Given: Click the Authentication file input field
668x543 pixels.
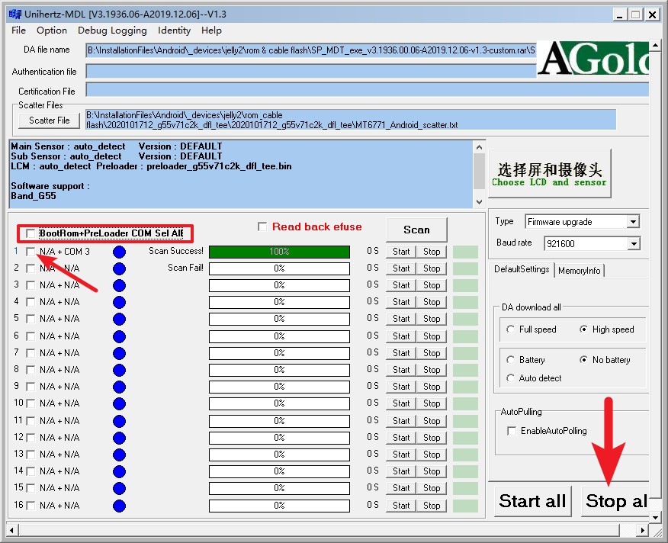Looking at the screenshot, I should point(310,71).
